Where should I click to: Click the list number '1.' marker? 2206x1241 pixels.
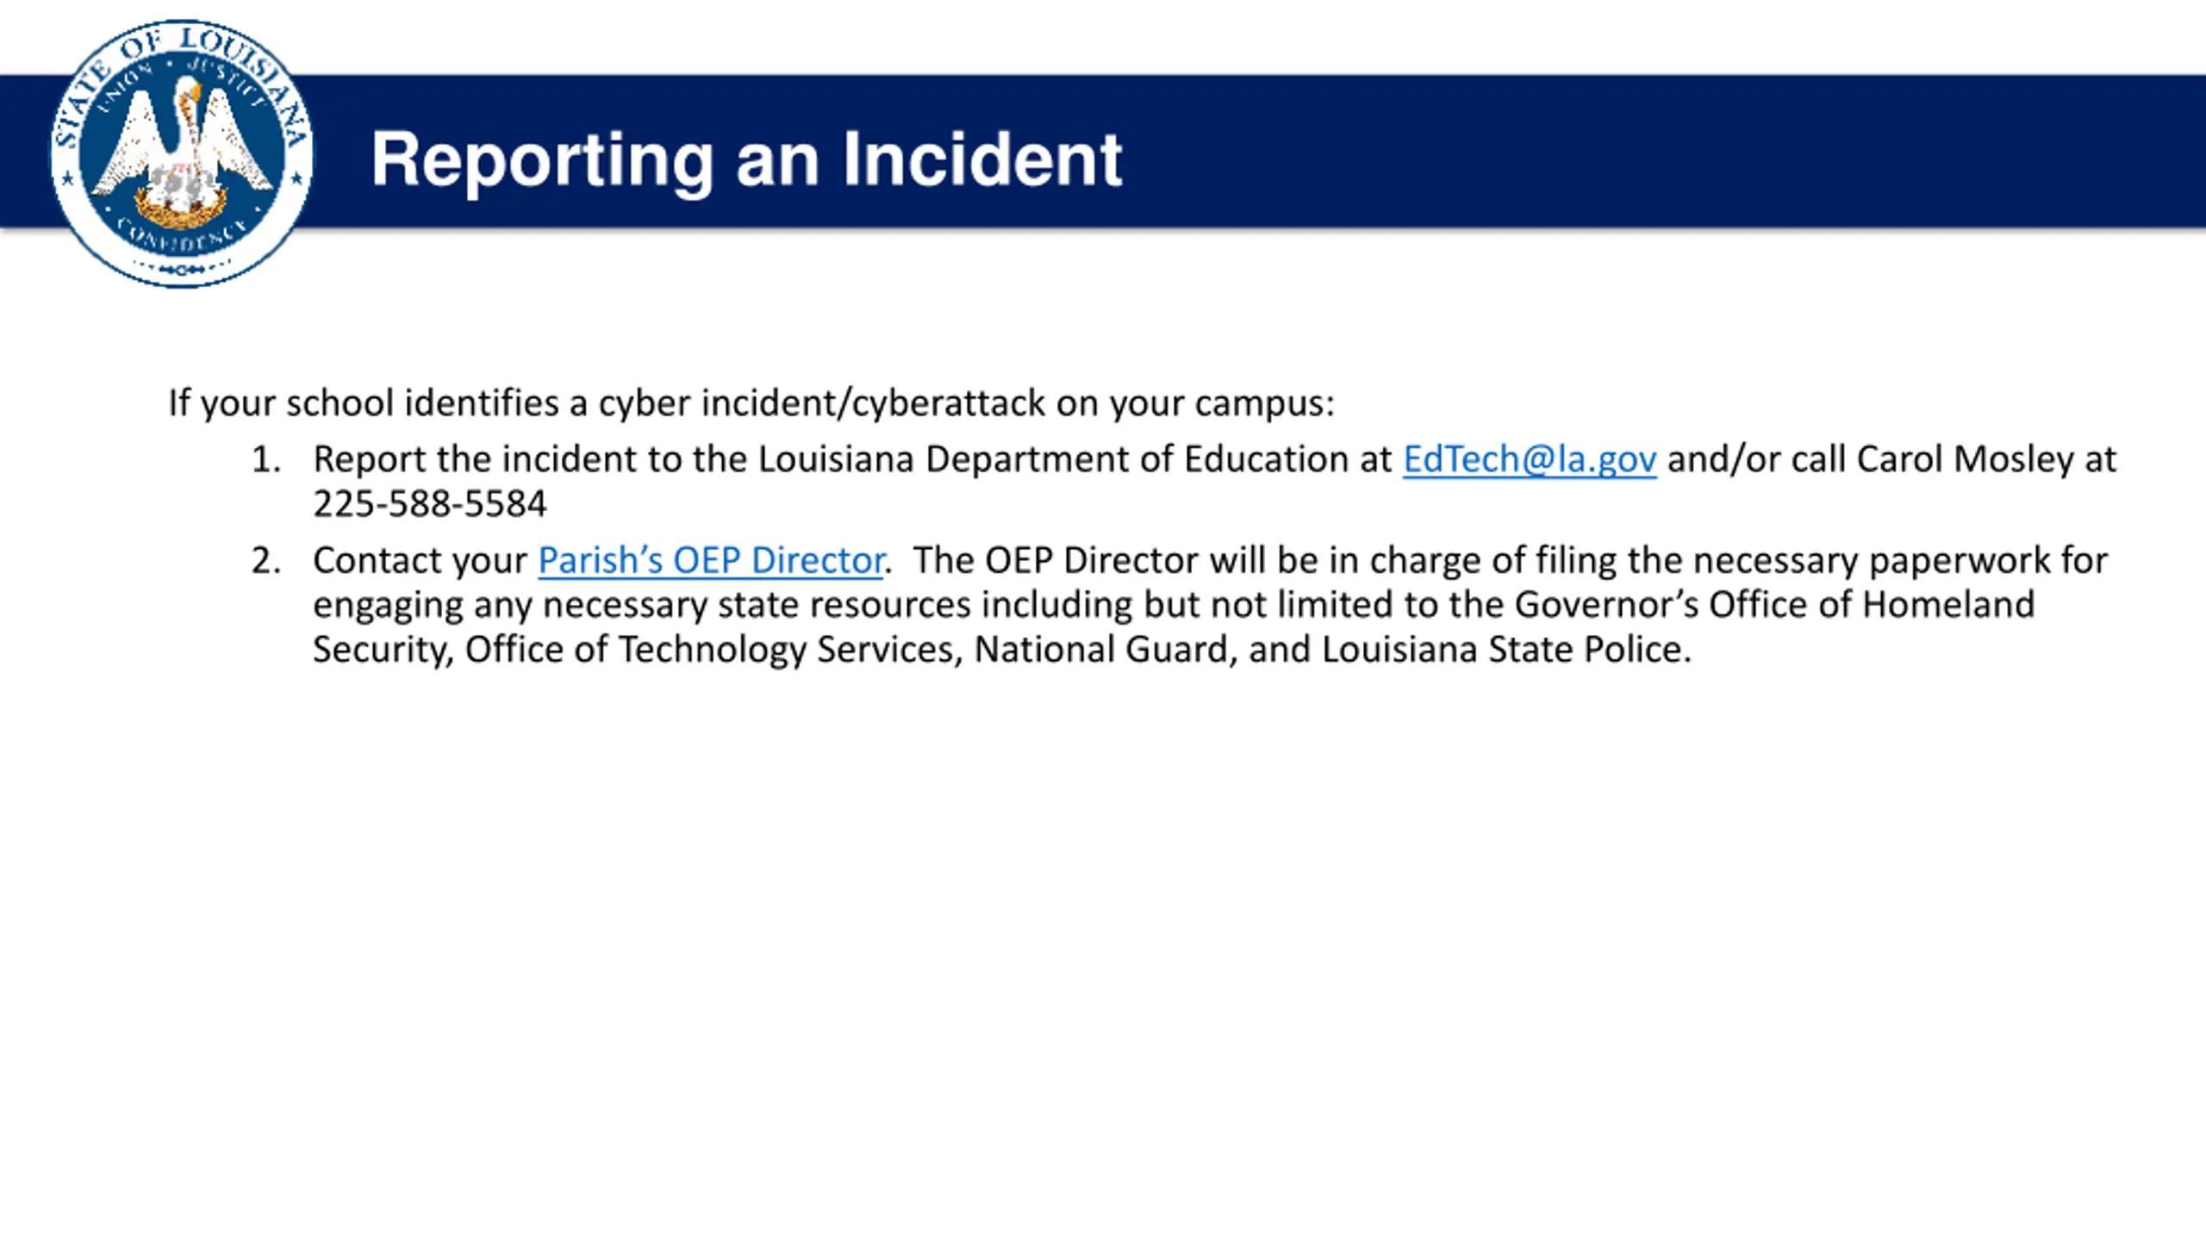tap(265, 459)
